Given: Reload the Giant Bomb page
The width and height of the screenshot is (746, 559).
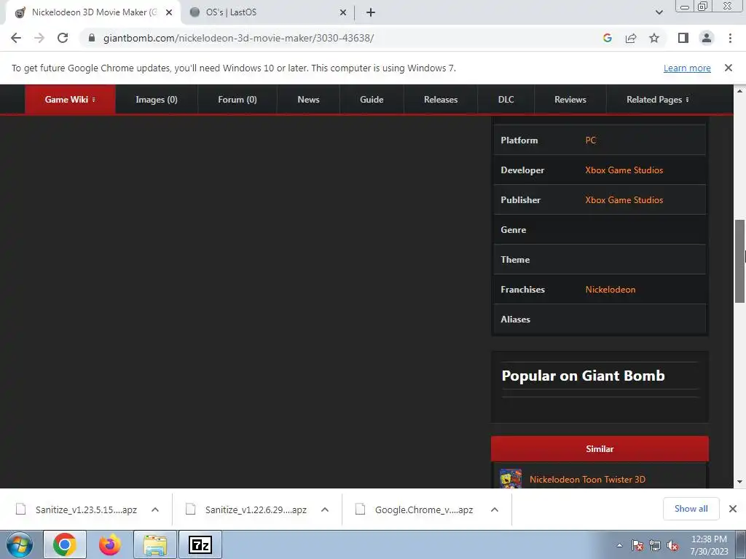Looking at the screenshot, I should tap(63, 38).
